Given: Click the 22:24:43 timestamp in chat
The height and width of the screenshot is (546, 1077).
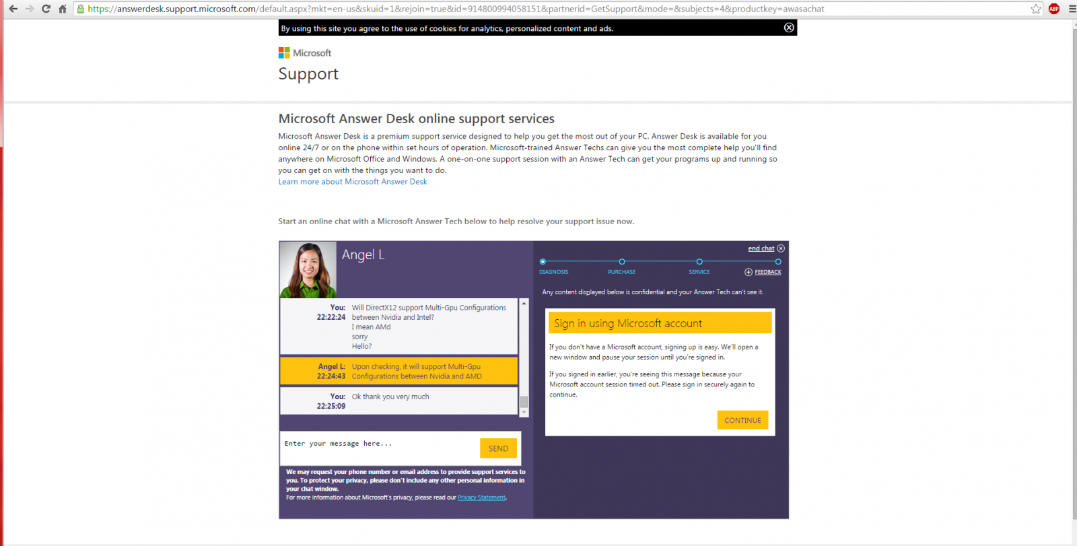Looking at the screenshot, I should [x=331, y=376].
